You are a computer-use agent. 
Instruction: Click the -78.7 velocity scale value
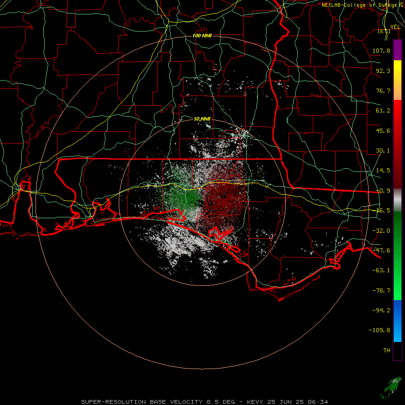click(x=381, y=291)
